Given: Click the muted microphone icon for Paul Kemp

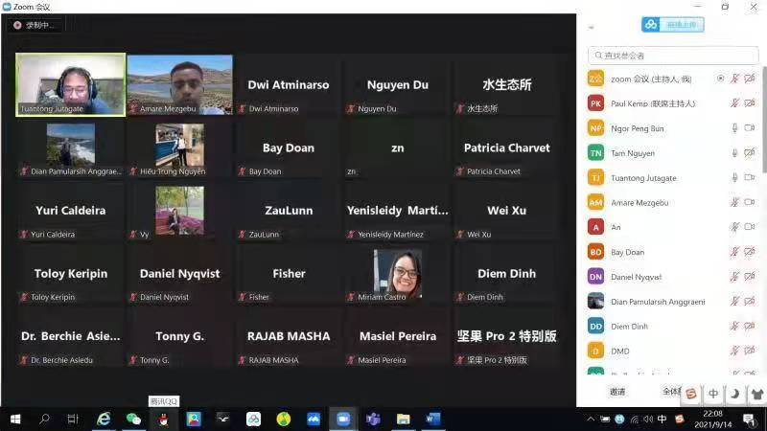Looking at the screenshot, I should [x=734, y=103].
